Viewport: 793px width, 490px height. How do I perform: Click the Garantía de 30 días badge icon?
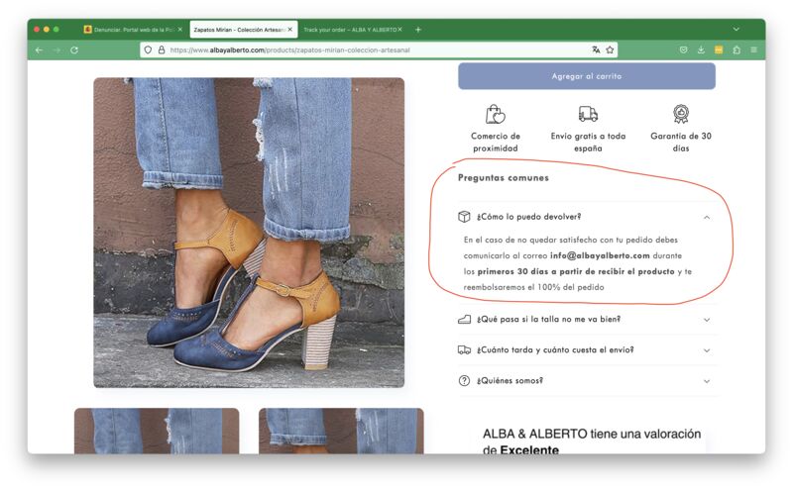click(x=681, y=114)
